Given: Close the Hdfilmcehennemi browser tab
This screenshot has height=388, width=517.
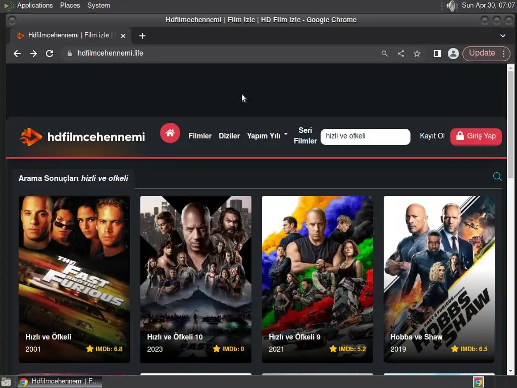Looking at the screenshot, I should [x=123, y=36].
